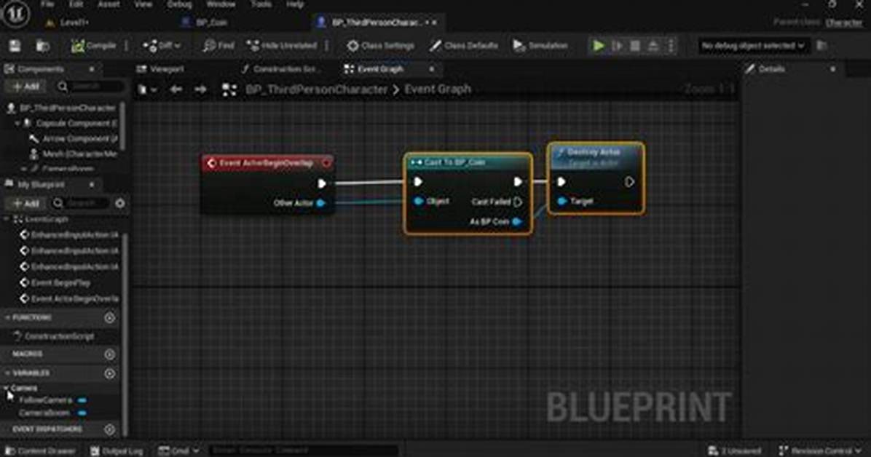Click the Stop playback button

635,46
